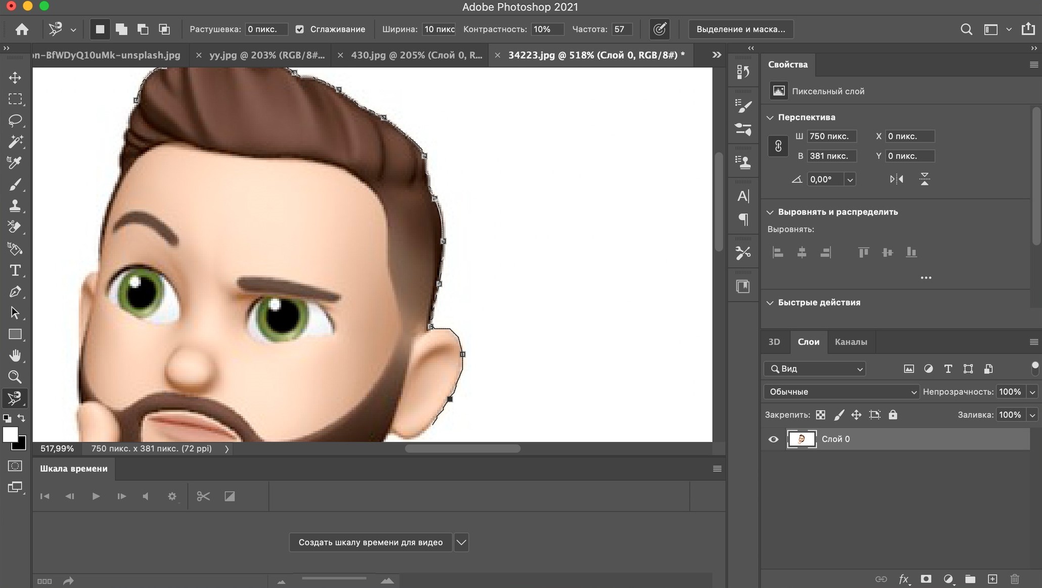Toggle layer visibility for Слой 0
Image resolution: width=1042 pixels, height=588 pixels.
773,438
